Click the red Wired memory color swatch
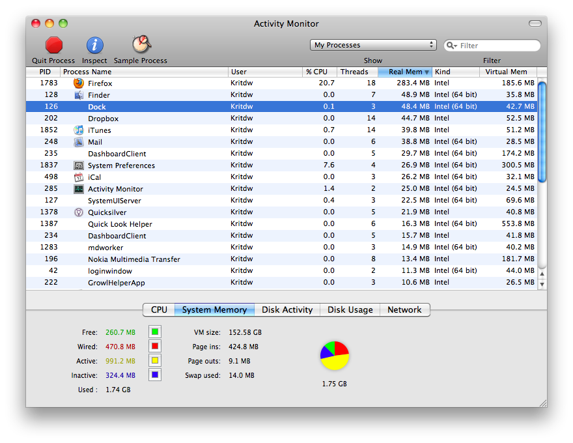This screenshot has width=573, height=443. tap(155, 346)
